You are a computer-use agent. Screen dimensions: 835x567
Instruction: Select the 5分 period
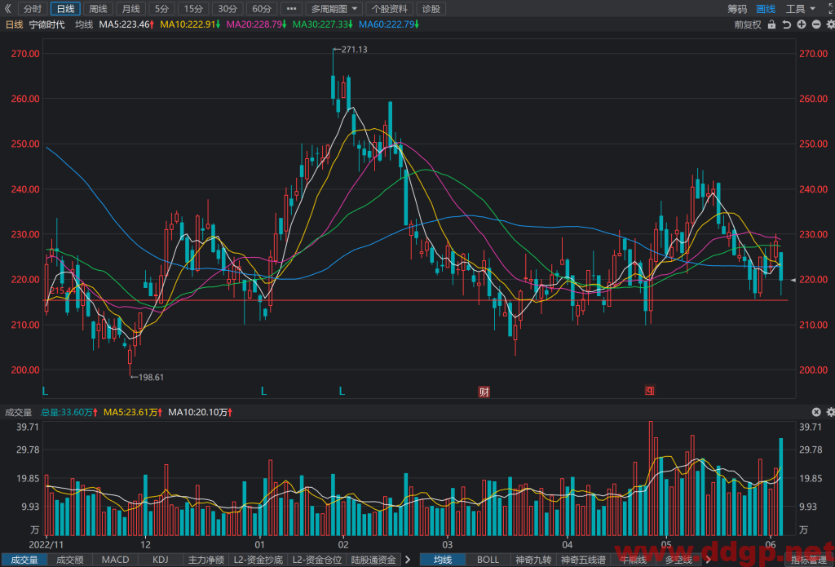(x=161, y=8)
